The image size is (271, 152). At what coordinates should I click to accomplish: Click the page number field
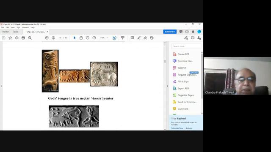60,38
